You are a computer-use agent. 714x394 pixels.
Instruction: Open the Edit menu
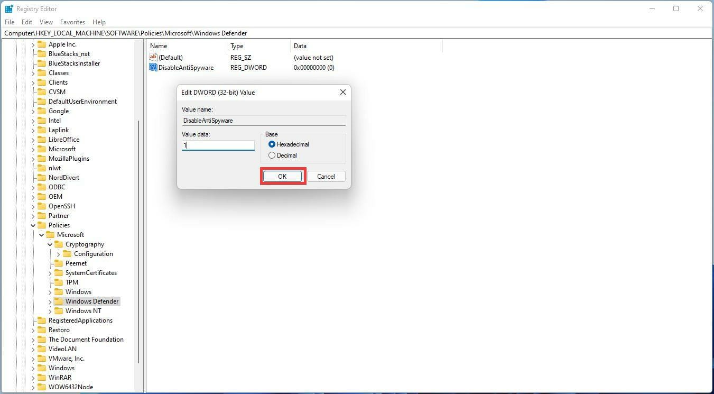point(27,22)
